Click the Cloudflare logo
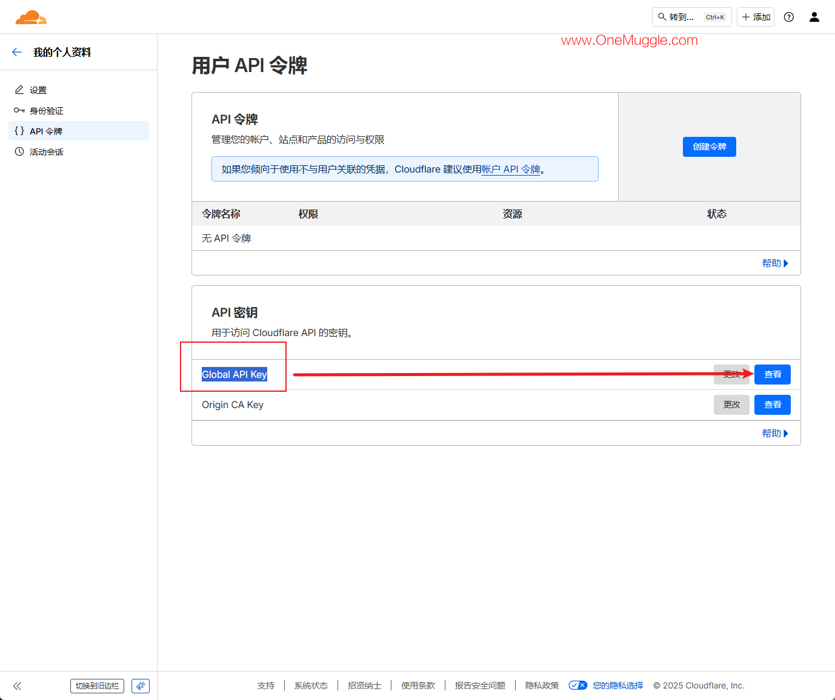 point(31,17)
